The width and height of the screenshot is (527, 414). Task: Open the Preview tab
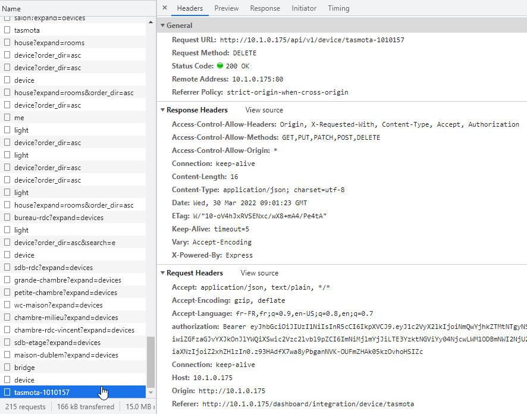227,8
